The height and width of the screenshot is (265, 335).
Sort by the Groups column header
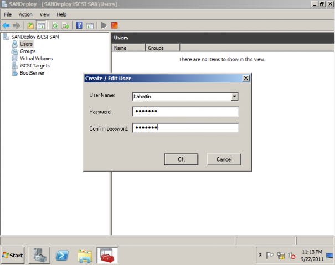click(163, 48)
